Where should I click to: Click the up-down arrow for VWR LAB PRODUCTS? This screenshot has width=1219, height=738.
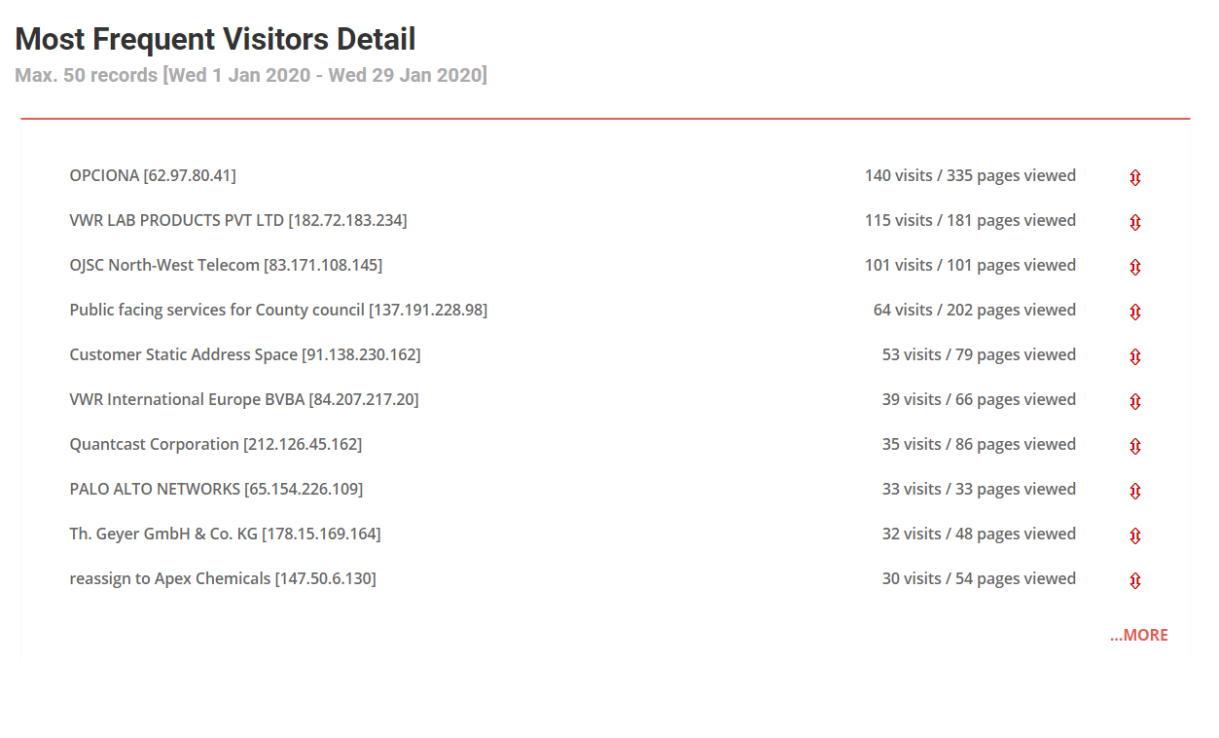point(1134,222)
